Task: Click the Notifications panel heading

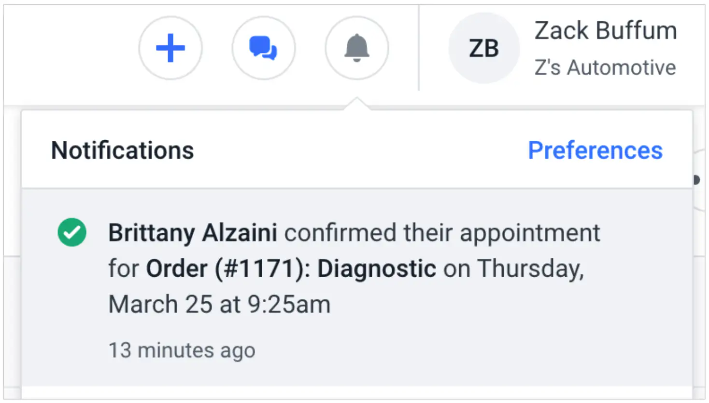Action: coord(123,150)
